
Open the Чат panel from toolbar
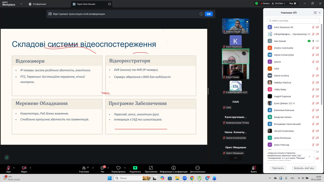tap(103, 168)
